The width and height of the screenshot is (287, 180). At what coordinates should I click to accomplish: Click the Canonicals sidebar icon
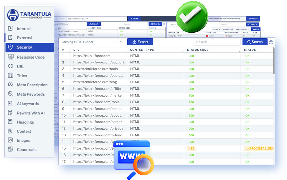click(10, 150)
